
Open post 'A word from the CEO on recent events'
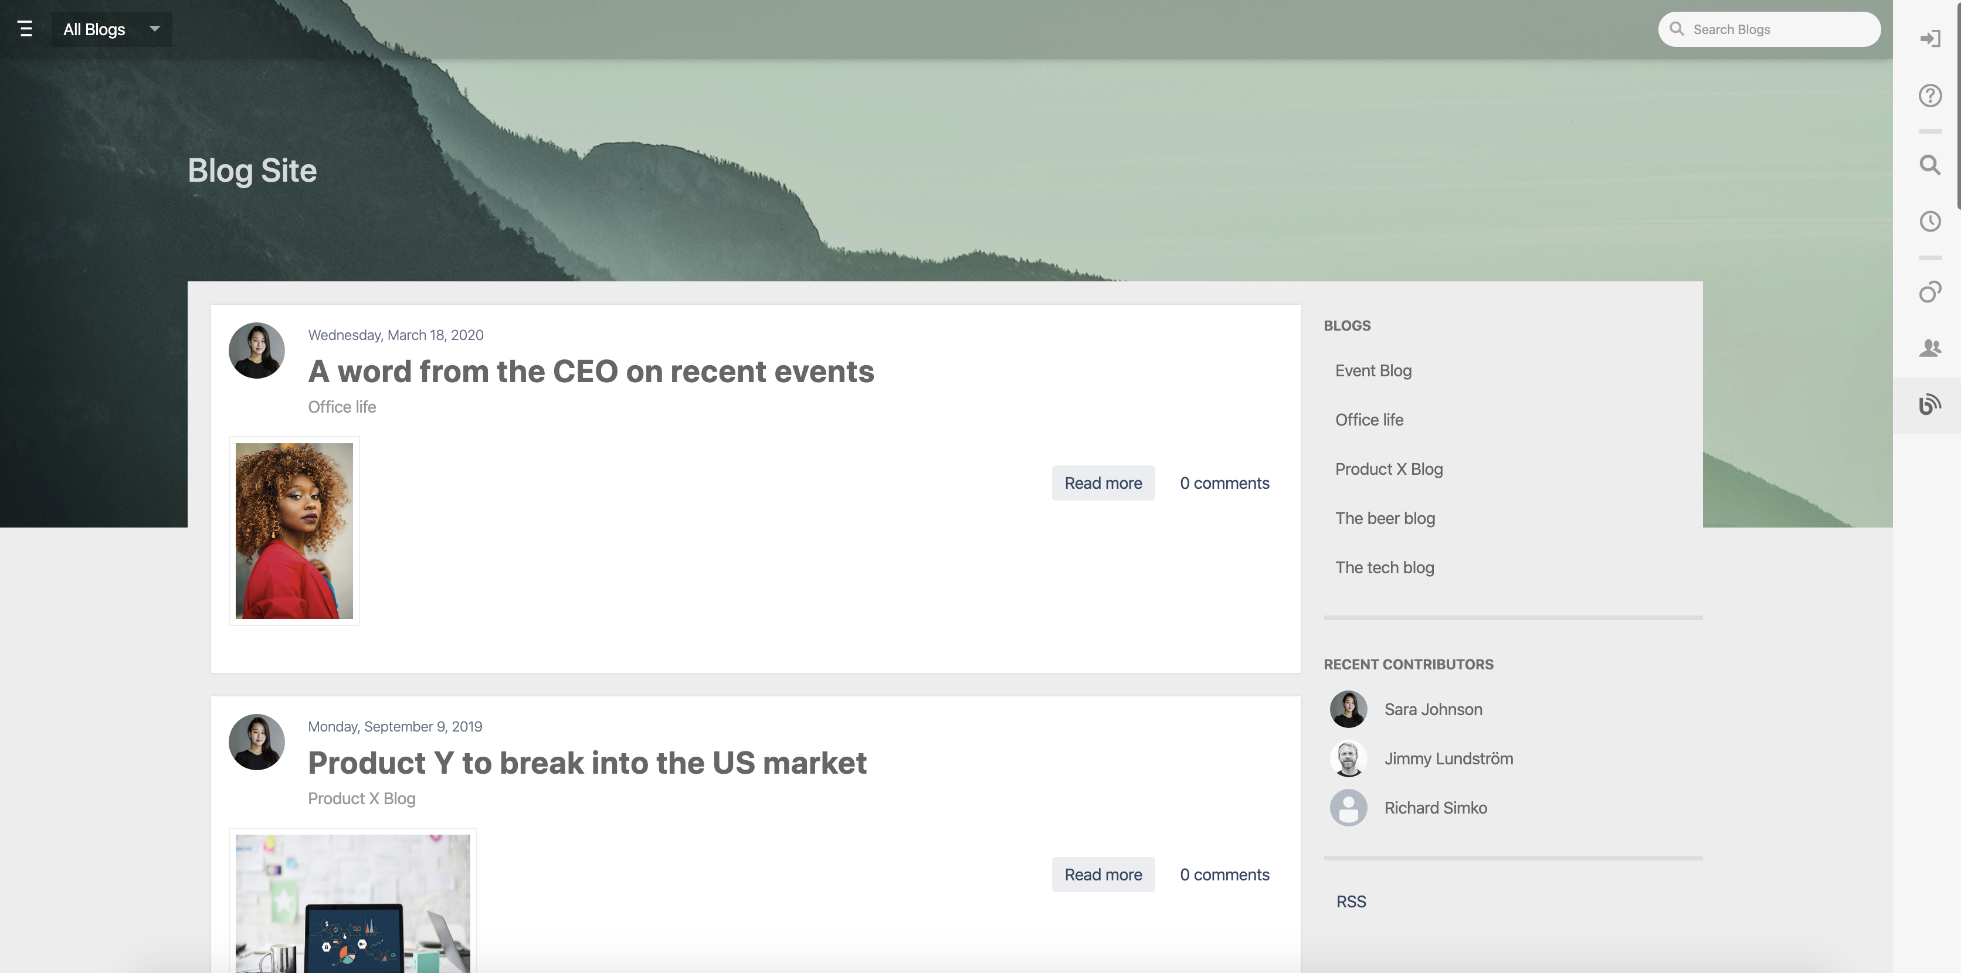point(591,371)
